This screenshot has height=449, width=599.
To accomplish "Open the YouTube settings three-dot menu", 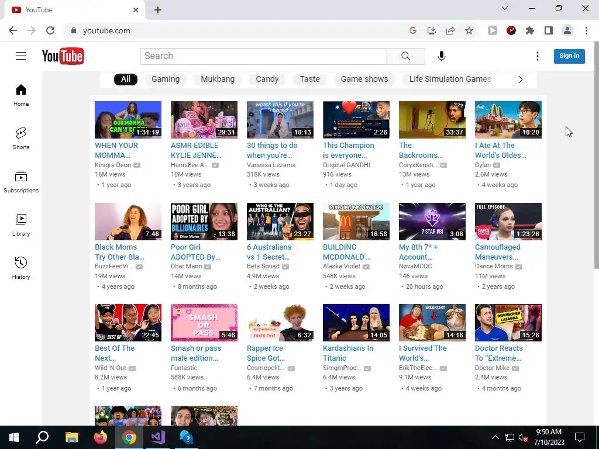I will (537, 56).
